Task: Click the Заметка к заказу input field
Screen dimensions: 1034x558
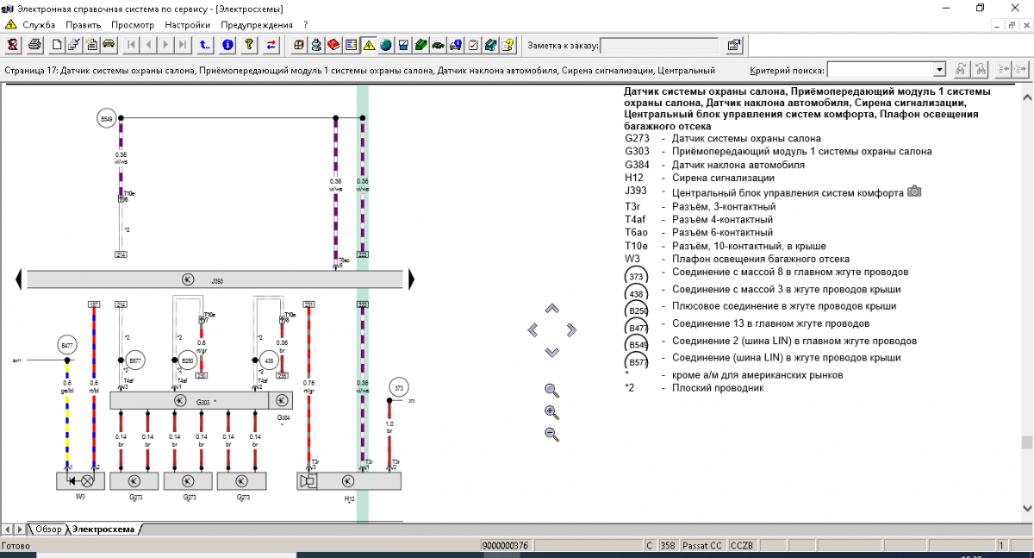Action: pos(658,45)
